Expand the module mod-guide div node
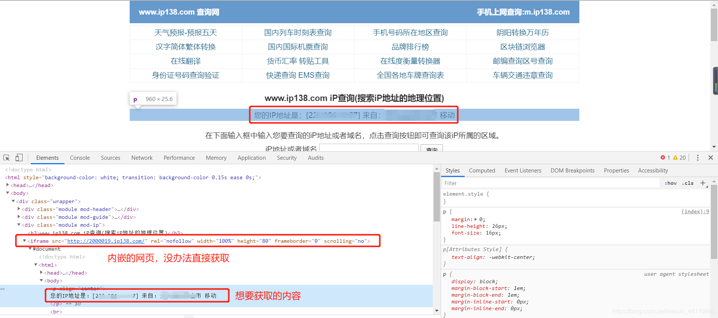This screenshot has height=318, width=718. point(19,217)
